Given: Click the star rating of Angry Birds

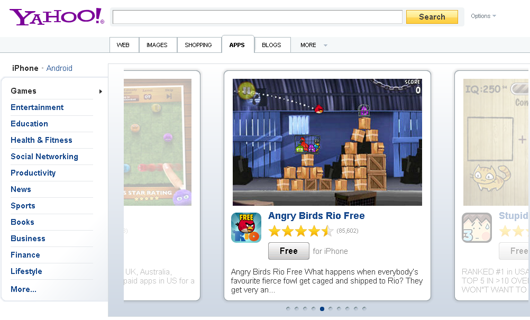Looking at the screenshot, I should pos(301,231).
